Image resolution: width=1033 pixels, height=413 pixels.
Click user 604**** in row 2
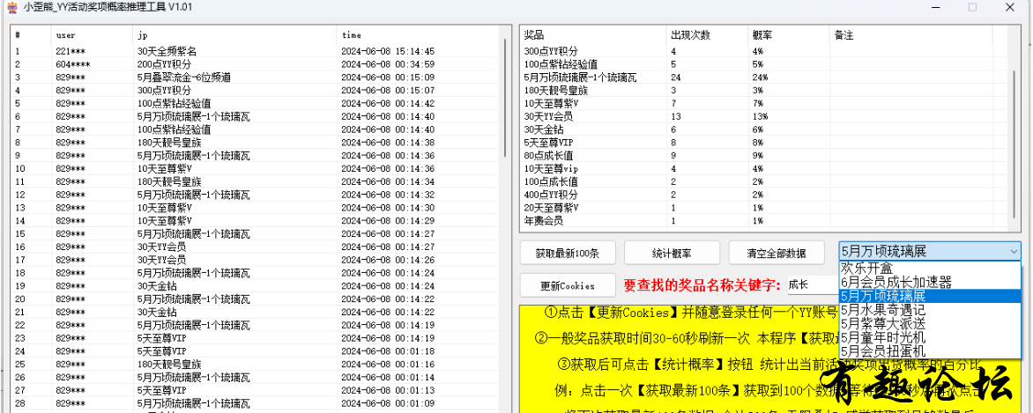73,64
